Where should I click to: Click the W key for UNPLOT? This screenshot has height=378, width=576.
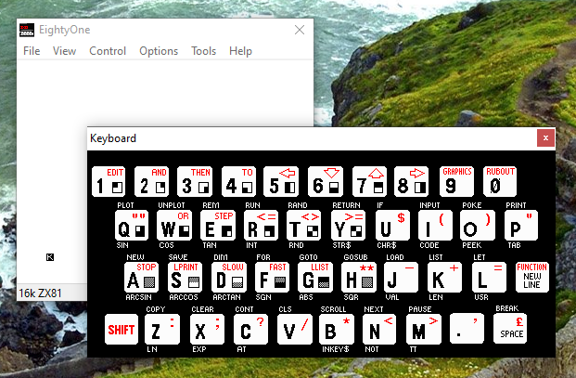click(x=174, y=226)
